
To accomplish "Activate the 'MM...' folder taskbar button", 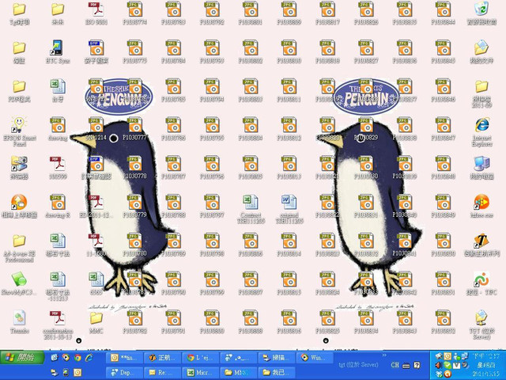I will (238, 372).
